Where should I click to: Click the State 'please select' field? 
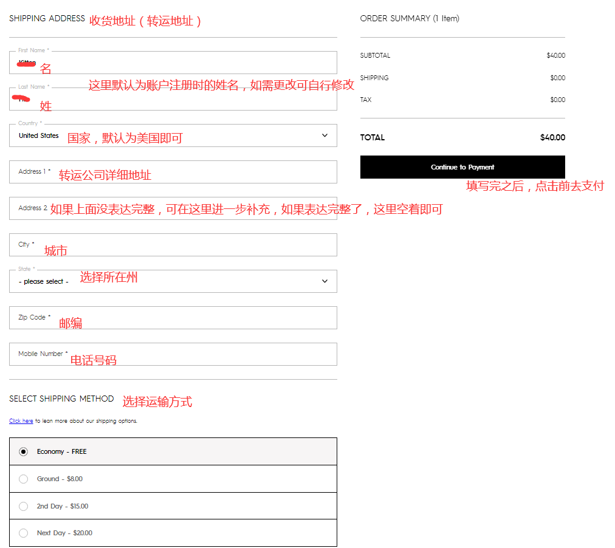click(x=44, y=282)
